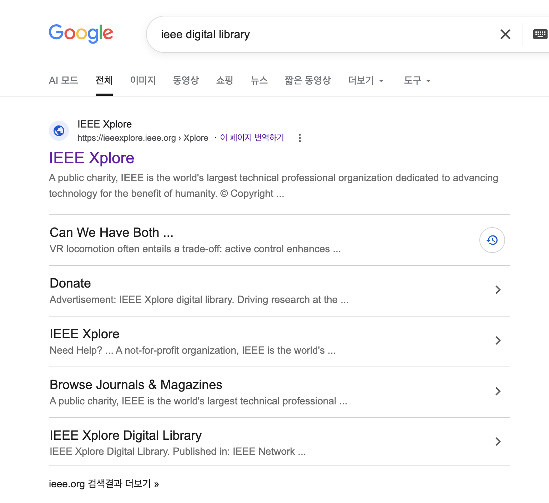Switch to 쇼핑 tab

[x=225, y=80]
